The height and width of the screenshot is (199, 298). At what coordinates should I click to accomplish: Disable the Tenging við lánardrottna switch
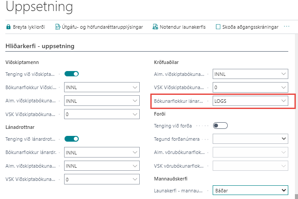(x=72, y=139)
